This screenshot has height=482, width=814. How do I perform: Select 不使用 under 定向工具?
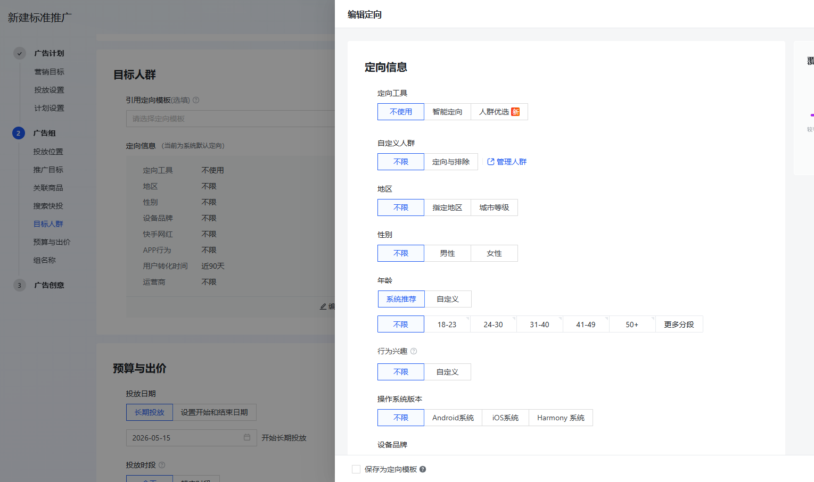(x=401, y=112)
